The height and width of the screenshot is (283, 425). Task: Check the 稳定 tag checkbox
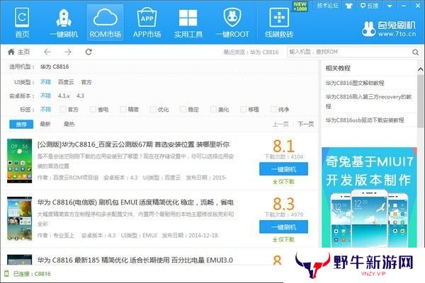coord(183,109)
